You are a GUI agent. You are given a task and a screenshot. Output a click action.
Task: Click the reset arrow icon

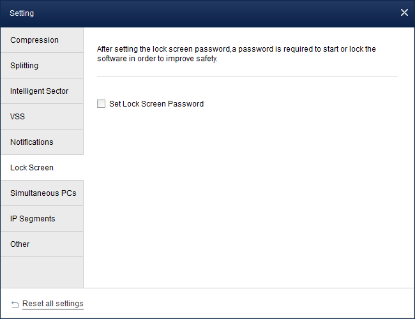pyautogui.click(x=15, y=304)
